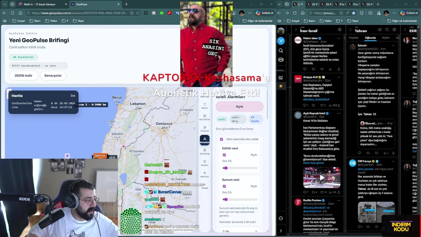Reply to the Haber alanı post

point(305,69)
